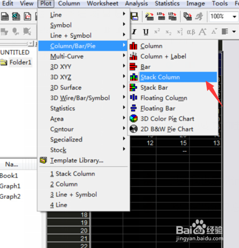Image resolution: width=239 pixels, height=248 pixels.
Task: Open the Analysis menu
Action: point(136,3)
